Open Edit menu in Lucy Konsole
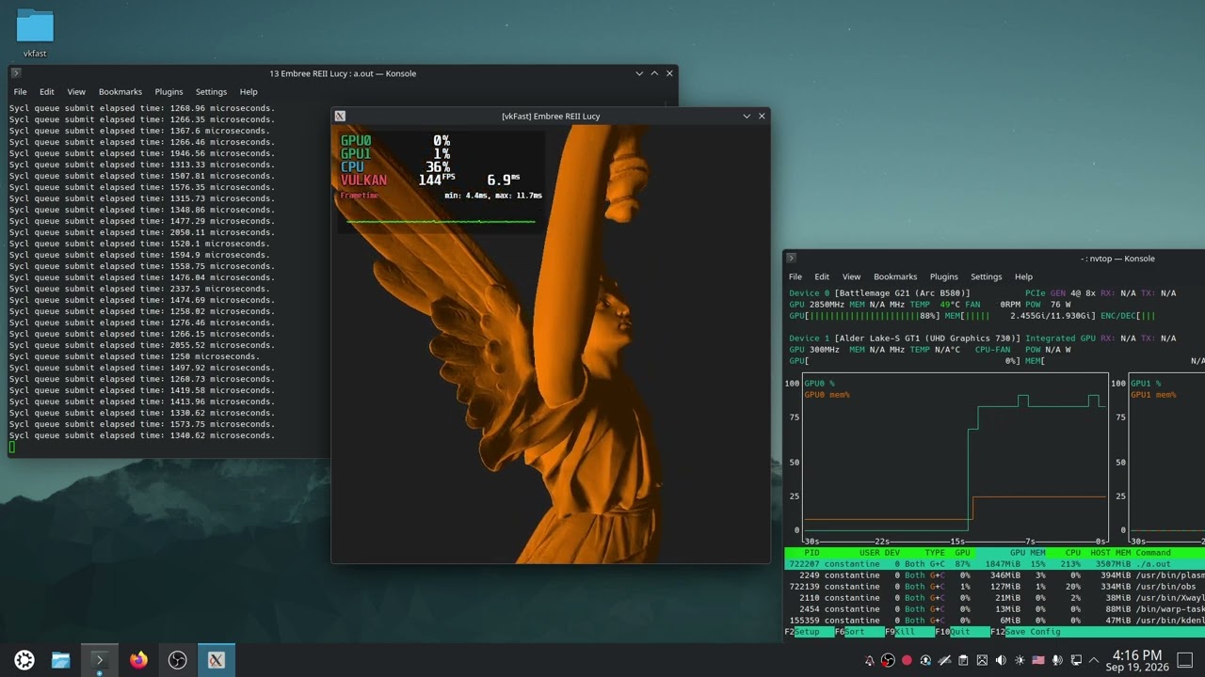 click(x=47, y=92)
